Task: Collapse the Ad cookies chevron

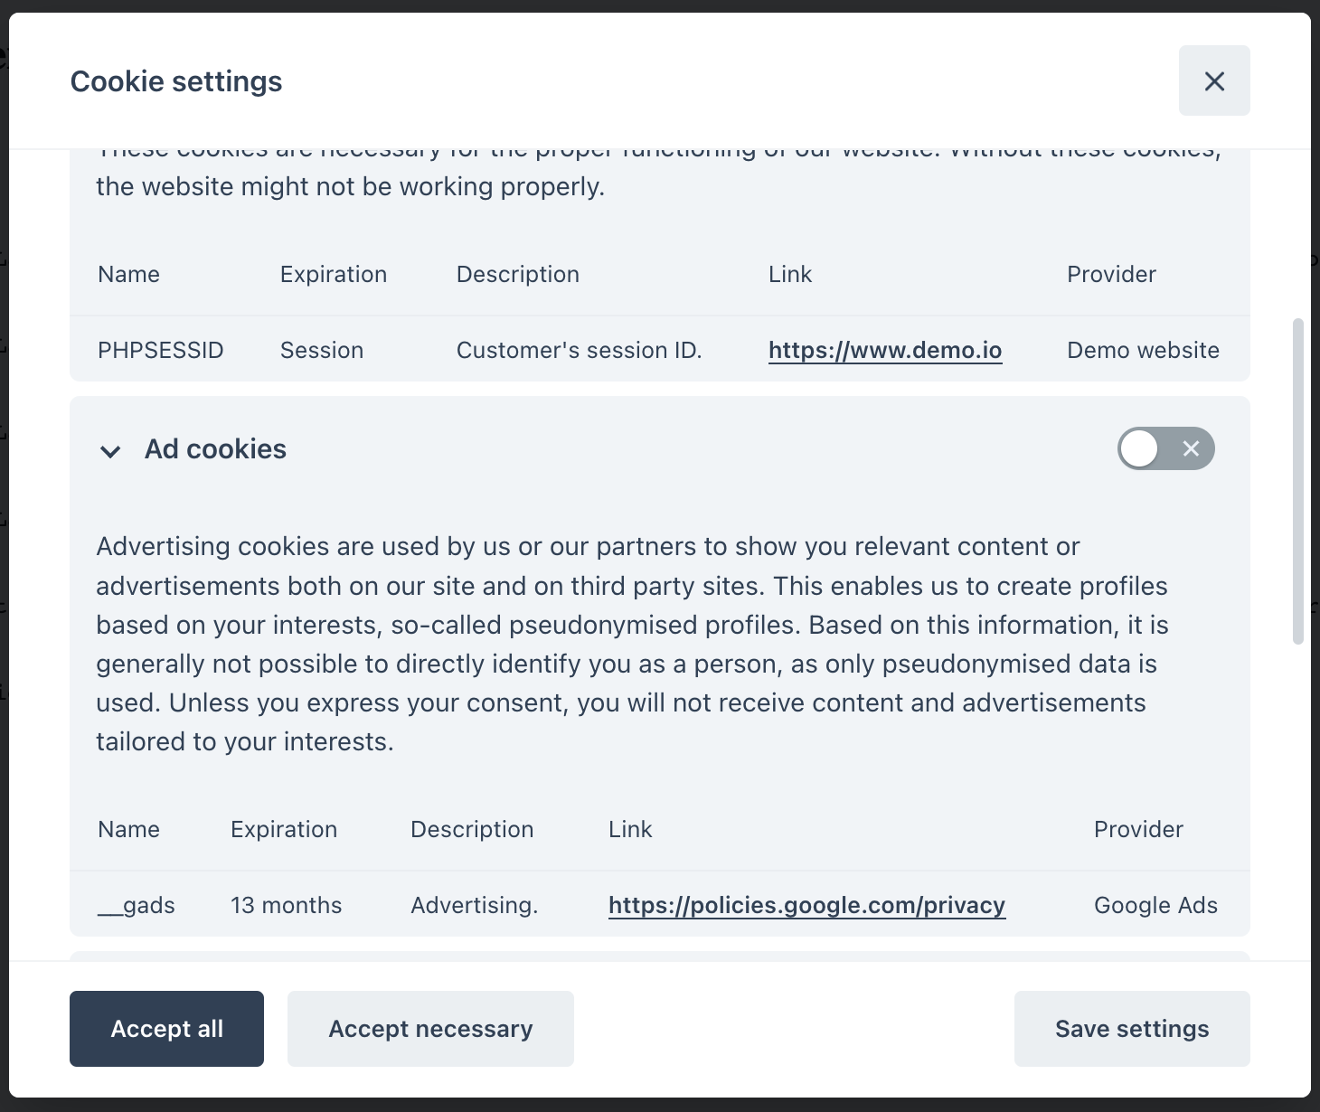Action: pyautogui.click(x=110, y=450)
